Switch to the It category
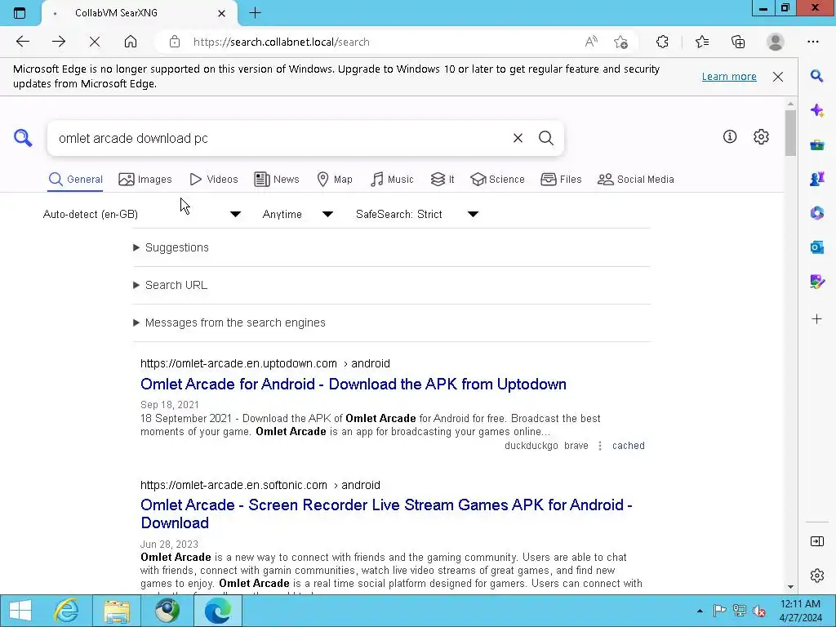This screenshot has height=627, width=836. pyautogui.click(x=442, y=179)
